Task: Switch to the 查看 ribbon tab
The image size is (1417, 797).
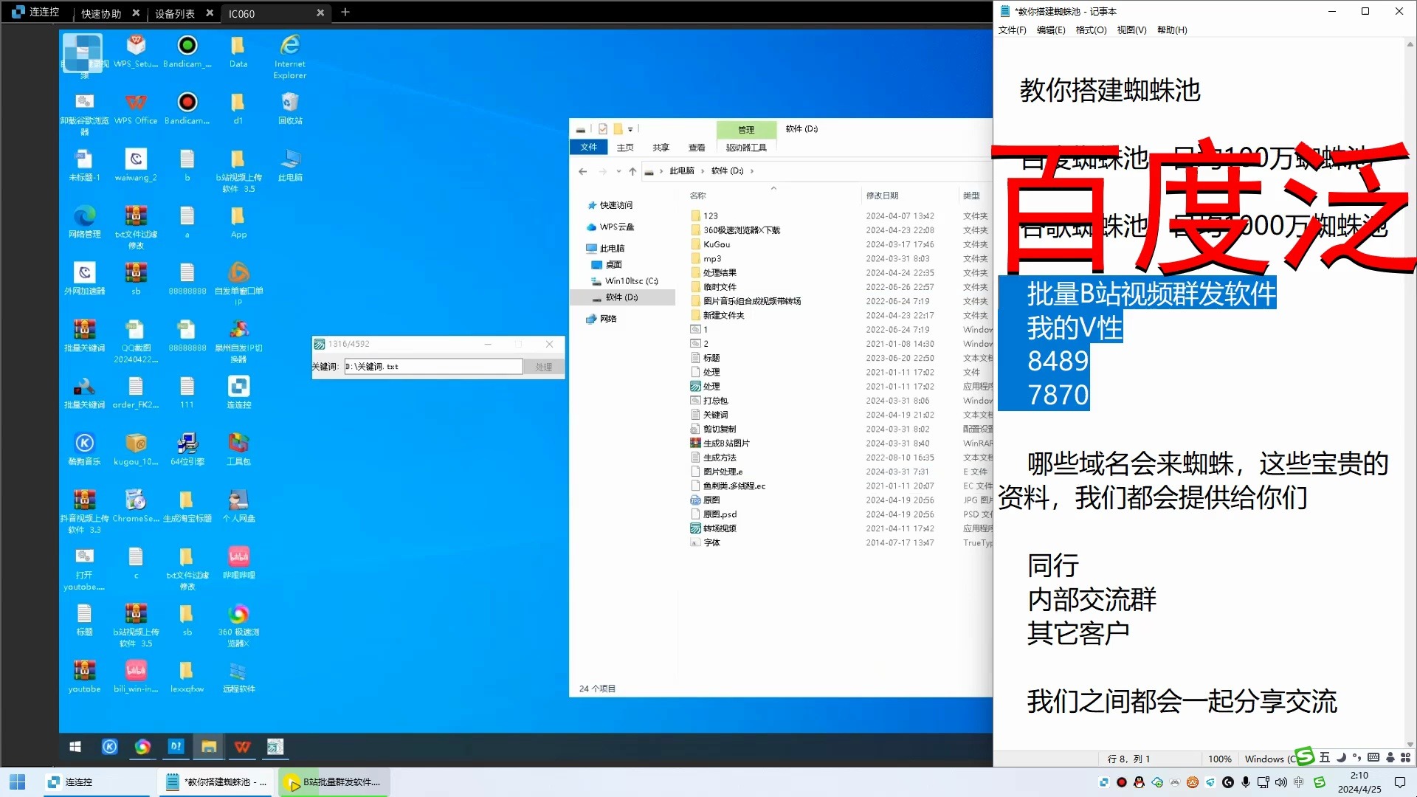Action: 697,148
